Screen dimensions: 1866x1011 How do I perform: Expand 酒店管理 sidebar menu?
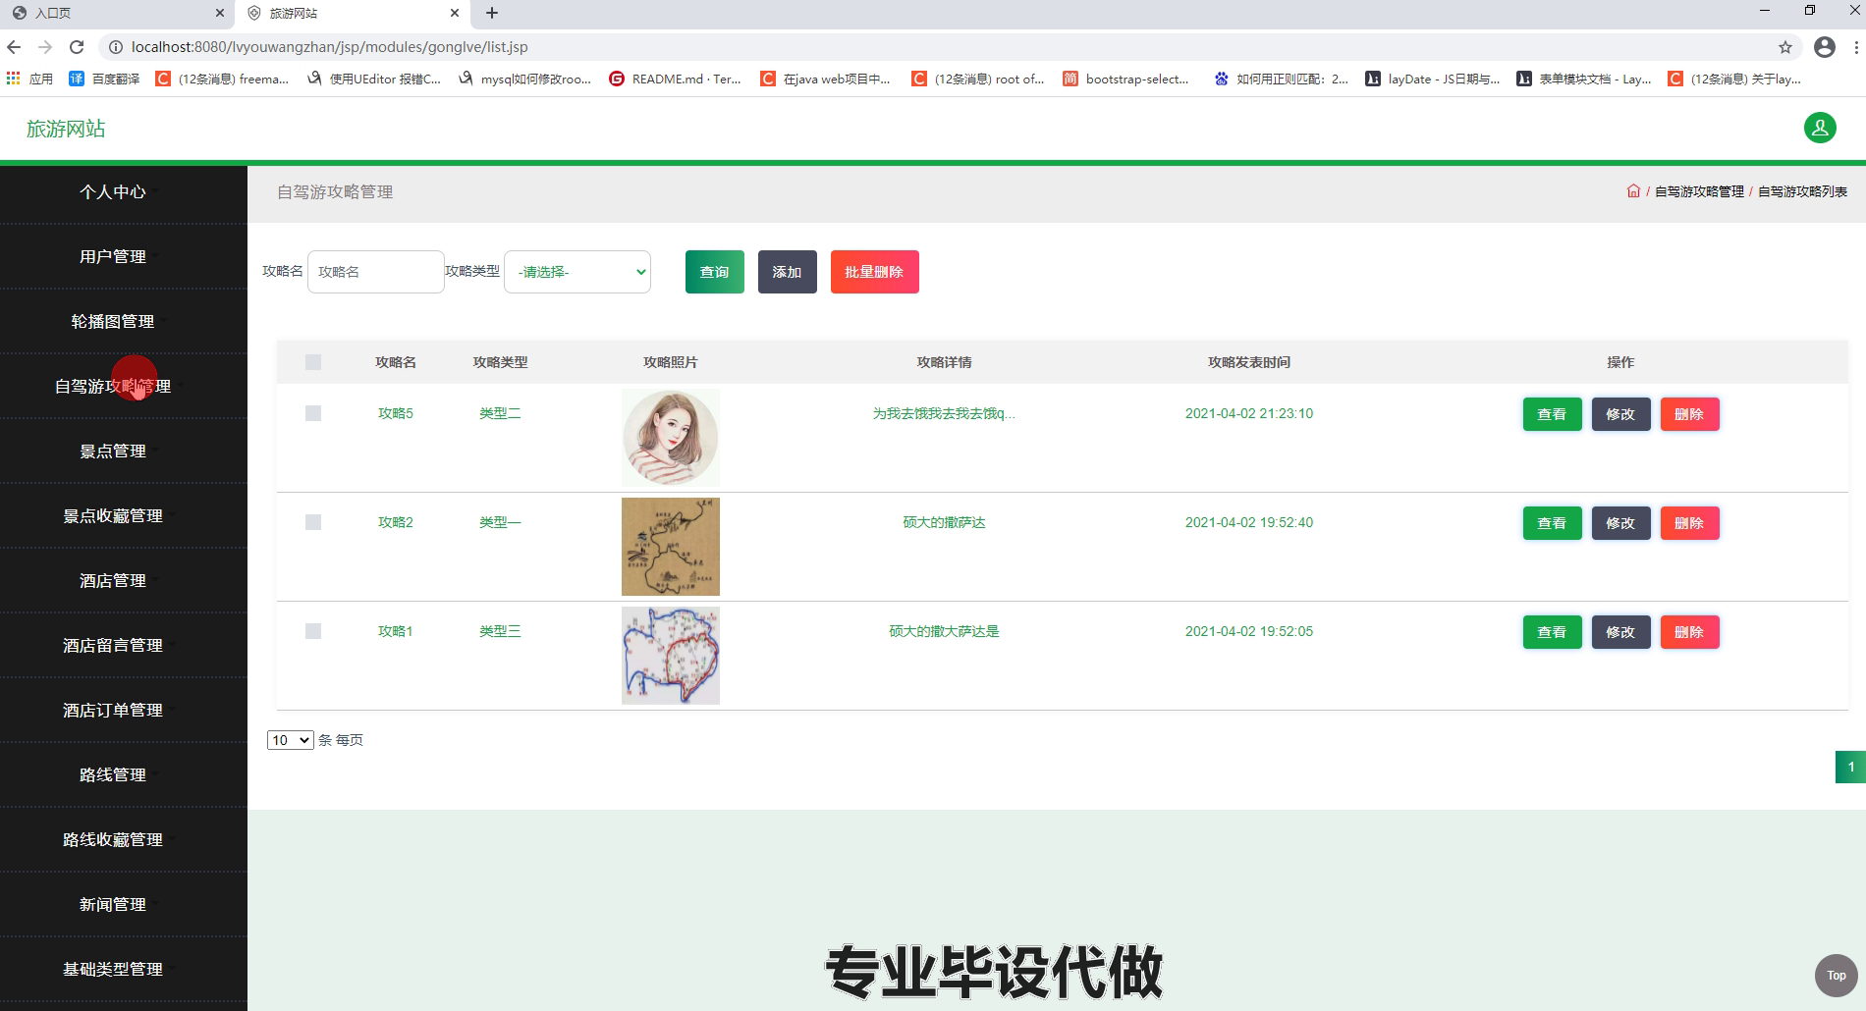[113, 581]
